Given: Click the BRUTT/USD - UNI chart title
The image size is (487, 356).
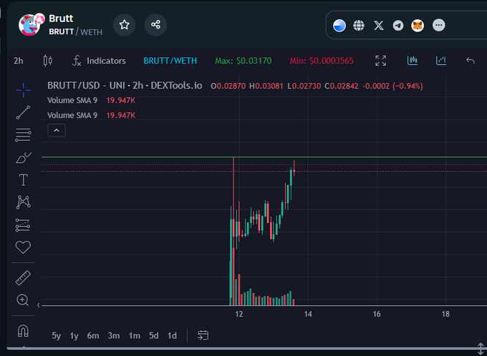Looking at the screenshot, I should click(125, 86).
